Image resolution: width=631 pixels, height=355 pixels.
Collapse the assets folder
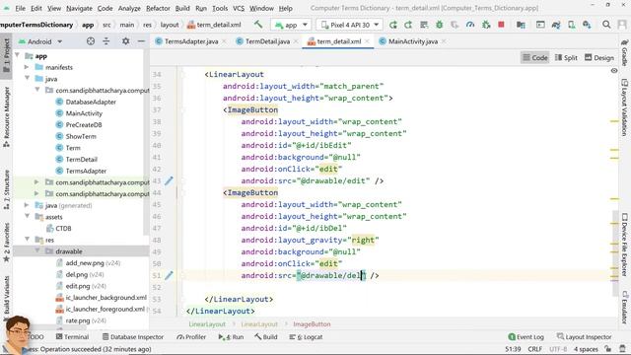pos(28,217)
